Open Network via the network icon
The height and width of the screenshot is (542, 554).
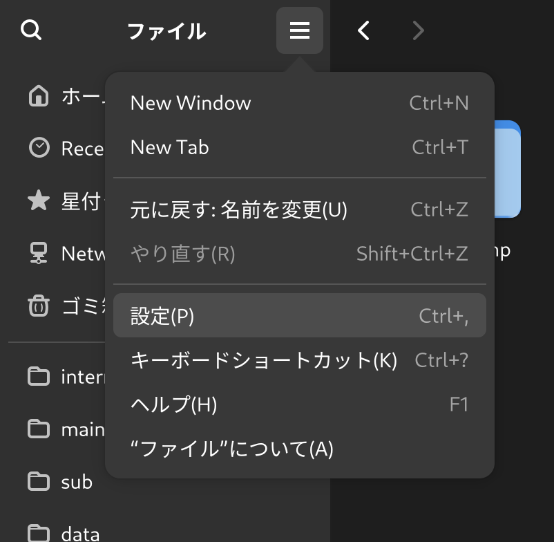tap(39, 253)
